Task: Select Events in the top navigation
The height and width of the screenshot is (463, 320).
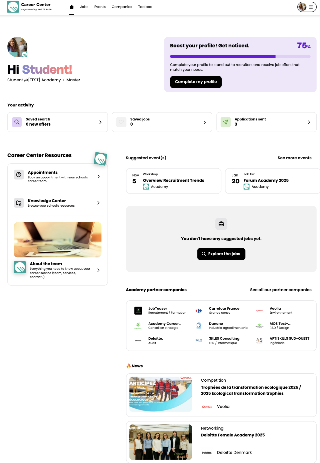Action: (100, 7)
